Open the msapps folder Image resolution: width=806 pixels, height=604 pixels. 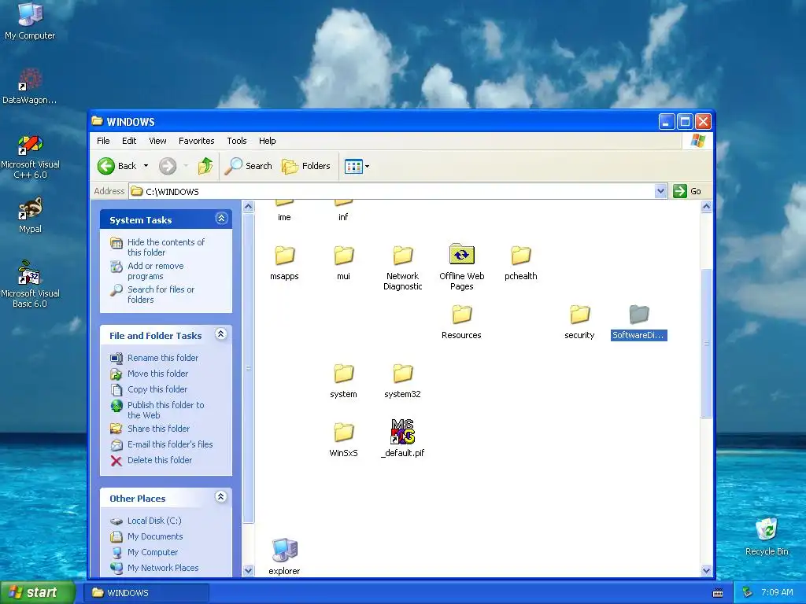tap(284, 263)
